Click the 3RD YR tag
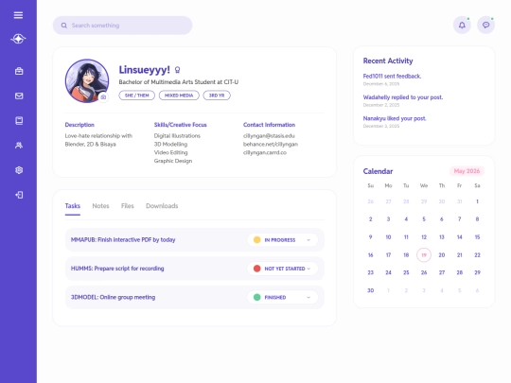Viewport: 511px width, 383px height. 217,96
